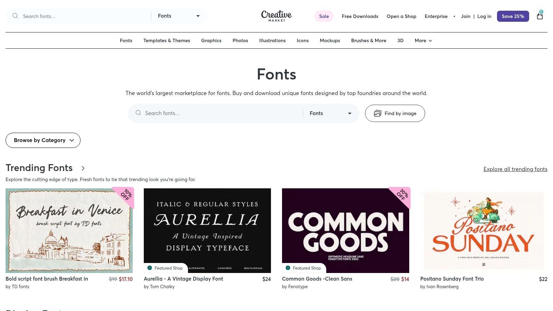Open the Illustrations category
The width and height of the screenshot is (553, 311).
(x=272, y=40)
